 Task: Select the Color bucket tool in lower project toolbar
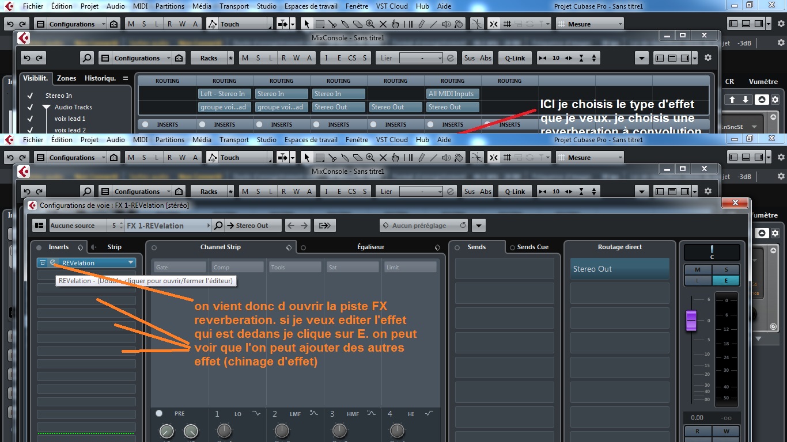click(459, 158)
